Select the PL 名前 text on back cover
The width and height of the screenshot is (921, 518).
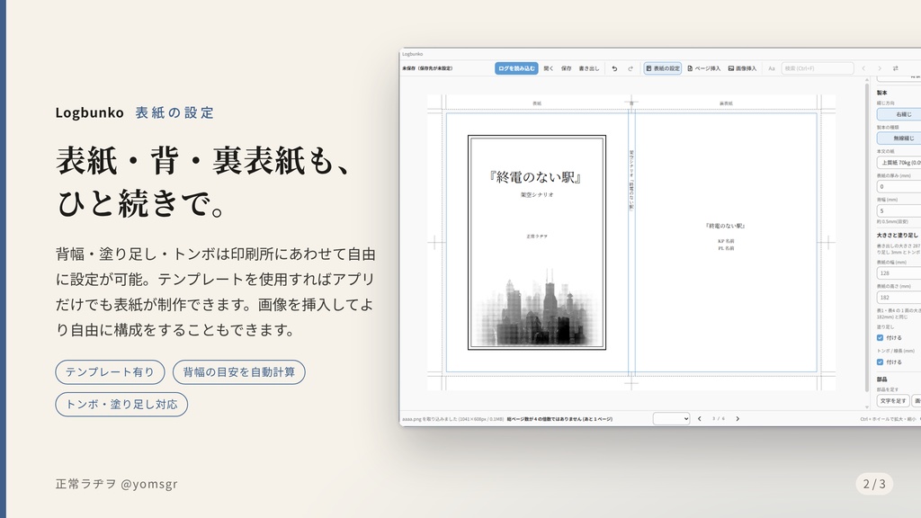726,248
